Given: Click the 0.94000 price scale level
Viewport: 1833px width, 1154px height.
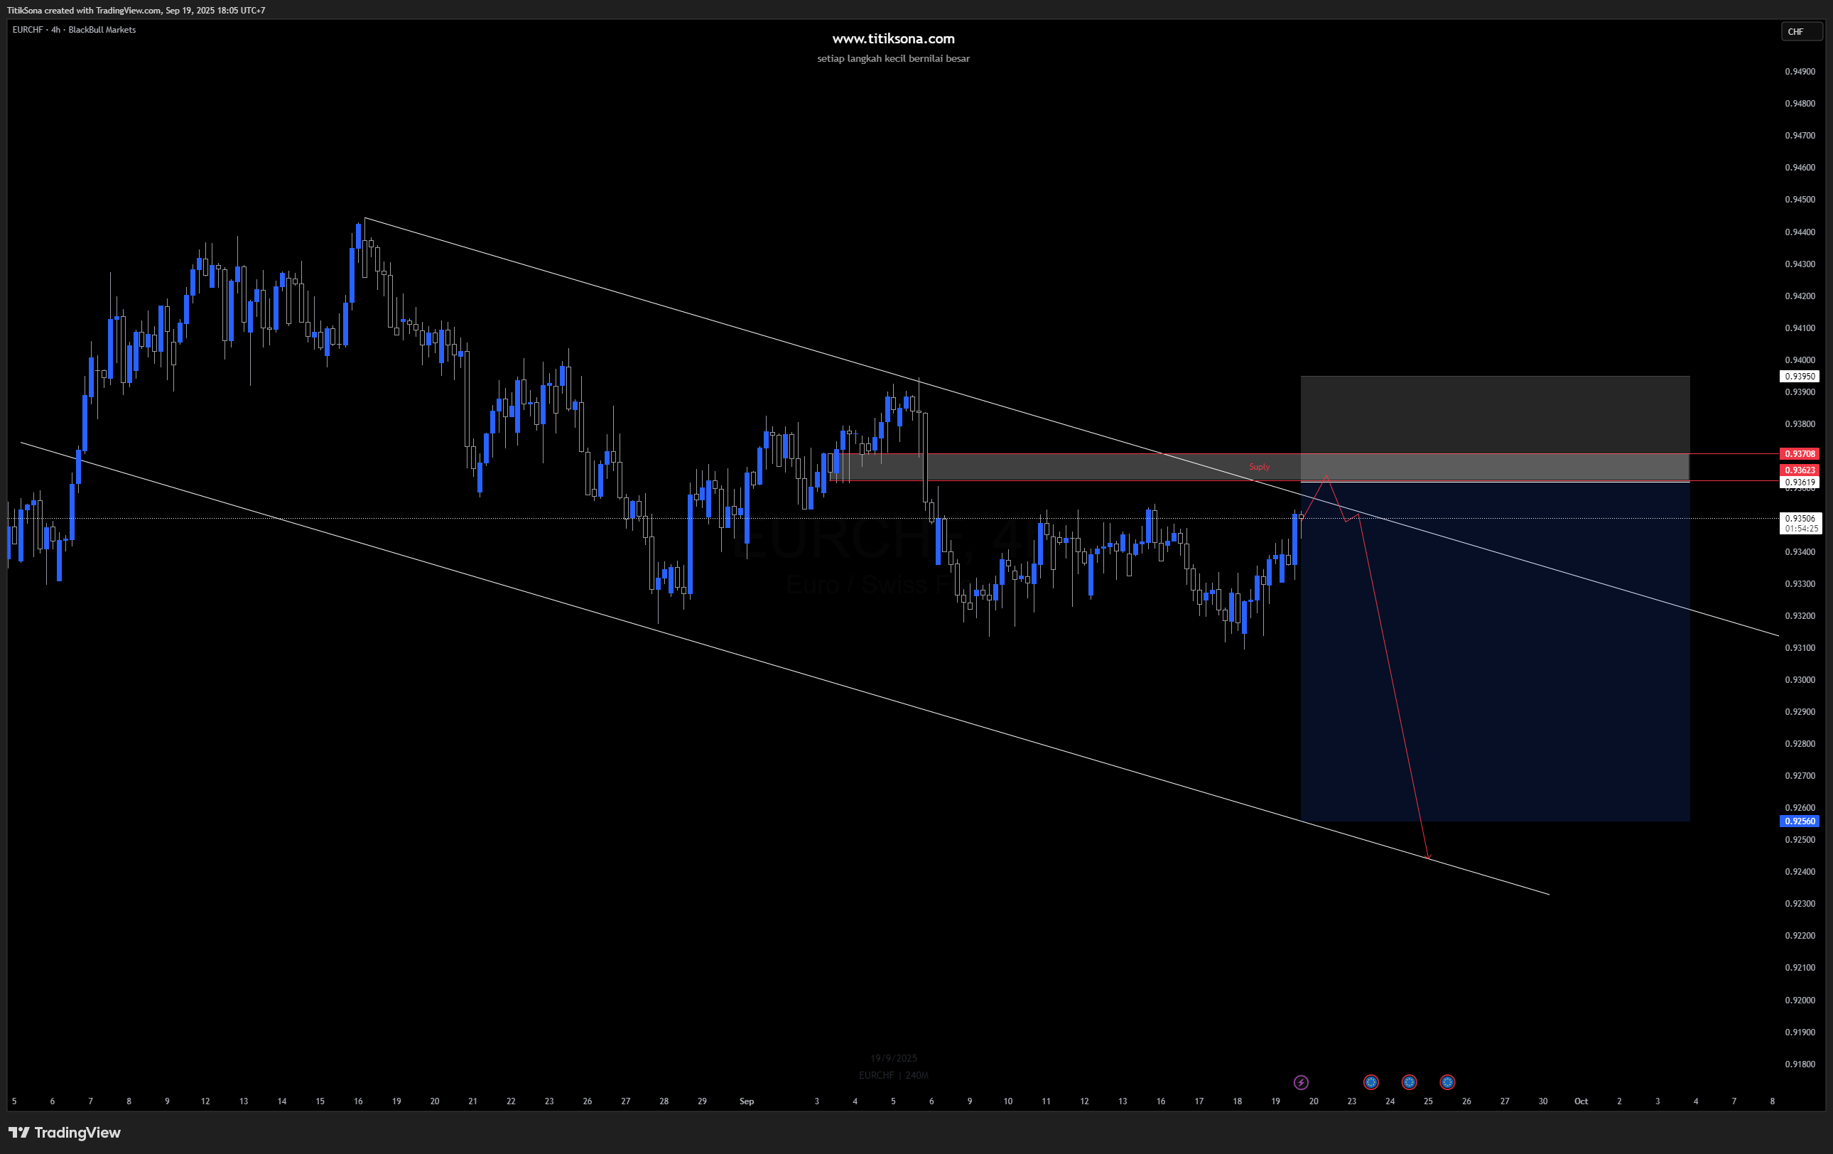Looking at the screenshot, I should (1800, 360).
